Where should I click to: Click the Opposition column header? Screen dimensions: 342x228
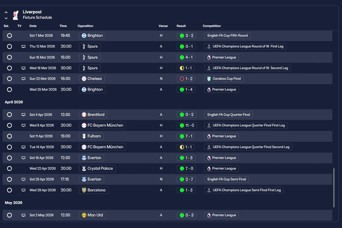click(x=85, y=26)
